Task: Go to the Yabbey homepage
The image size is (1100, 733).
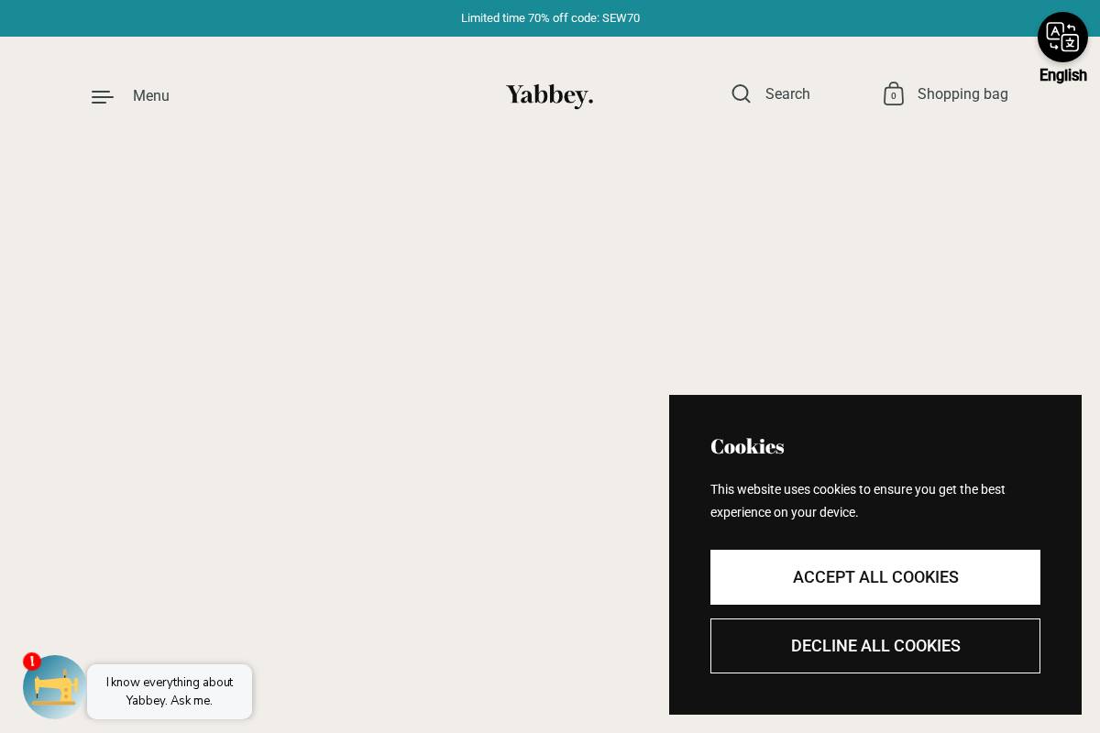Action: tap(549, 95)
